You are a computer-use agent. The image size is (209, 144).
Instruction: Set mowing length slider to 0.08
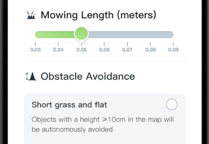tap(150, 35)
